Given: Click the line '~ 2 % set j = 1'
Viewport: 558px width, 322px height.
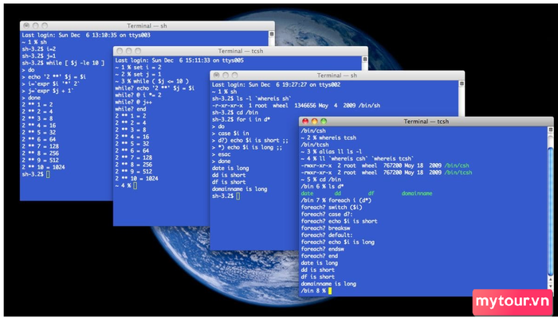Looking at the screenshot, I should pyautogui.click(x=138, y=74).
